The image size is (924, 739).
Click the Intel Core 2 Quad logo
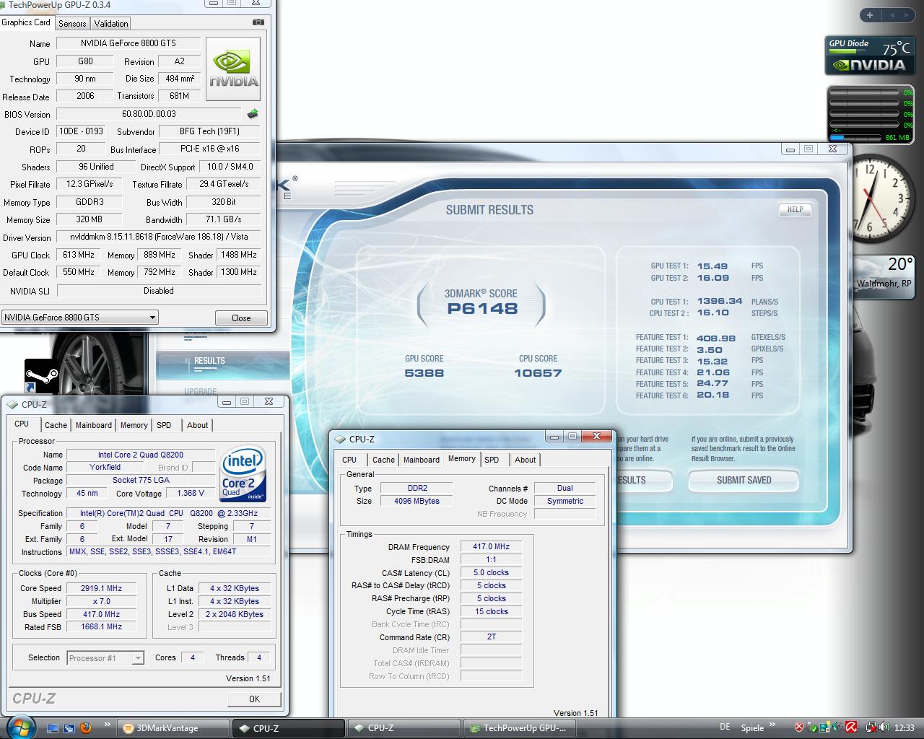click(243, 473)
